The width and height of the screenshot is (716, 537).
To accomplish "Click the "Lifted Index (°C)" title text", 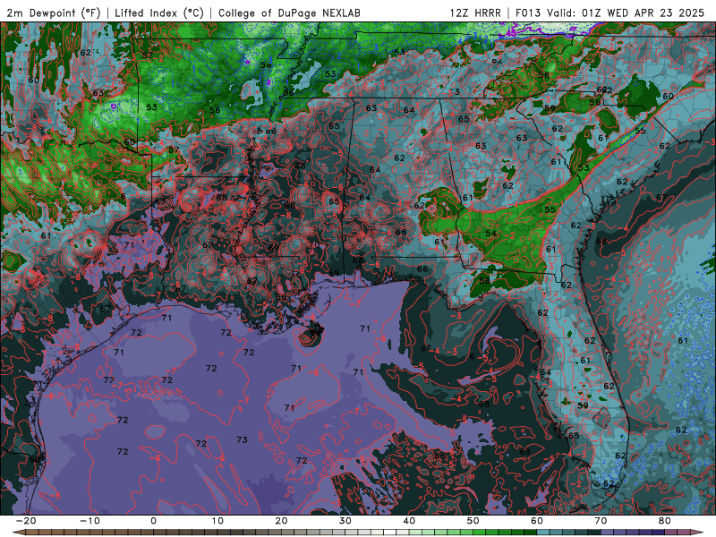I will pyautogui.click(x=159, y=13).
